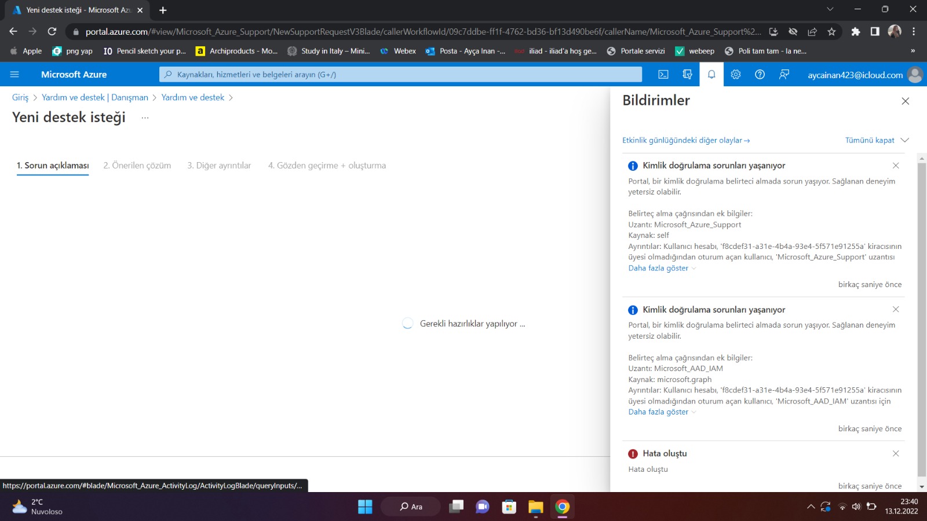
Task: Toggle the Chrome side panel
Action: (x=875, y=32)
